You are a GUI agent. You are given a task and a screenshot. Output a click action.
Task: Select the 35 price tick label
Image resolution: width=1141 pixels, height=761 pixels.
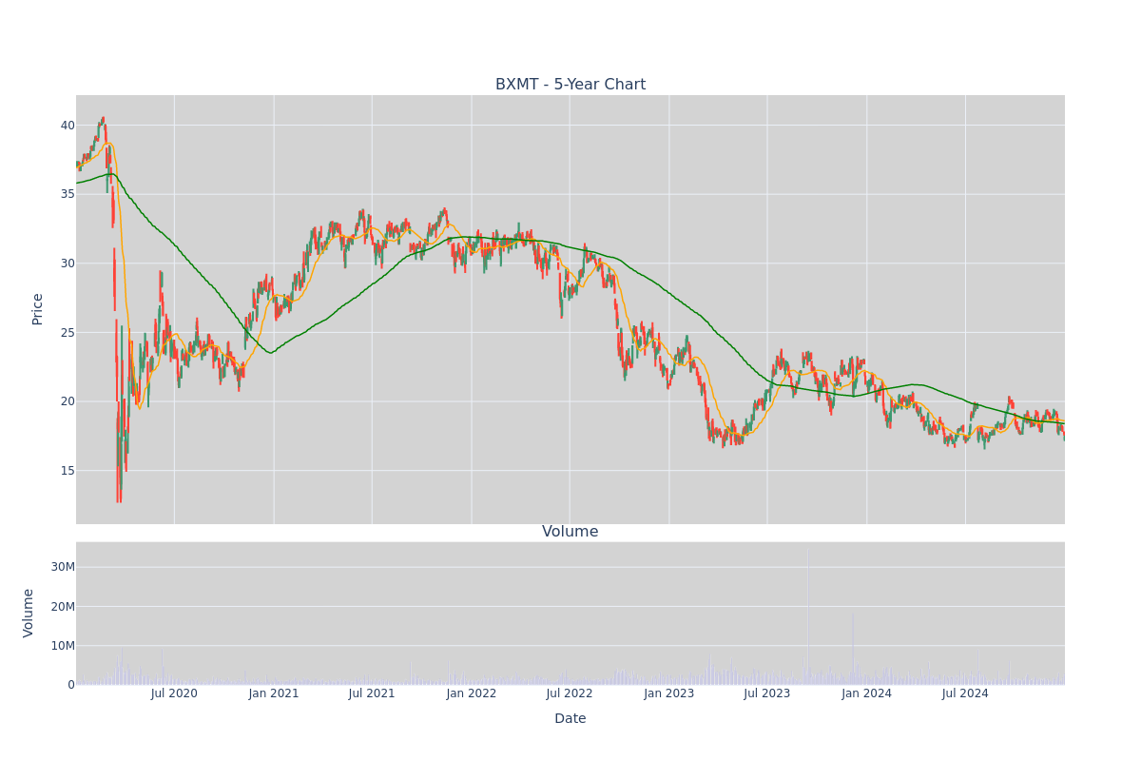tap(68, 194)
